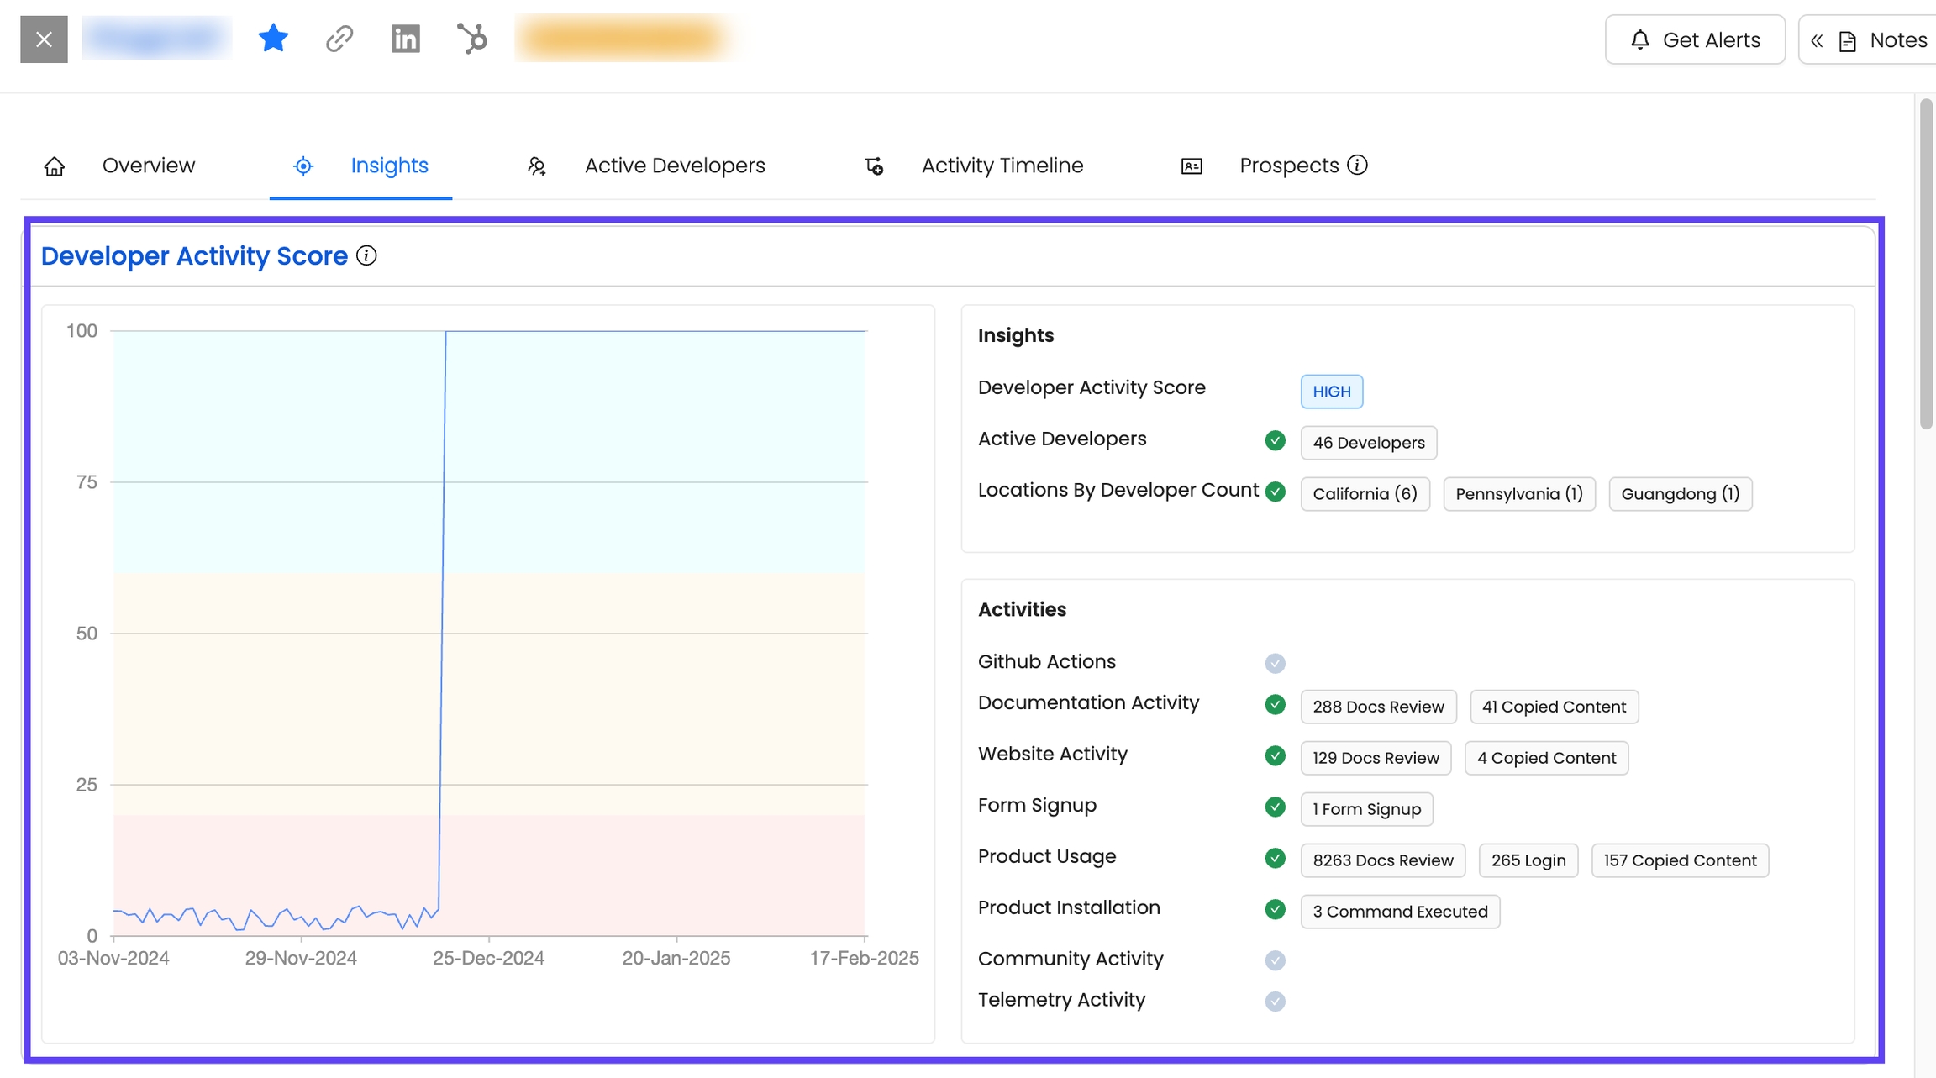The width and height of the screenshot is (1936, 1078).
Task: Click the Overview home icon
Action: click(55, 166)
